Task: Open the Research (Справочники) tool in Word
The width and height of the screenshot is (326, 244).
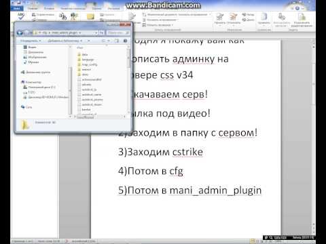Action: [43, 15]
